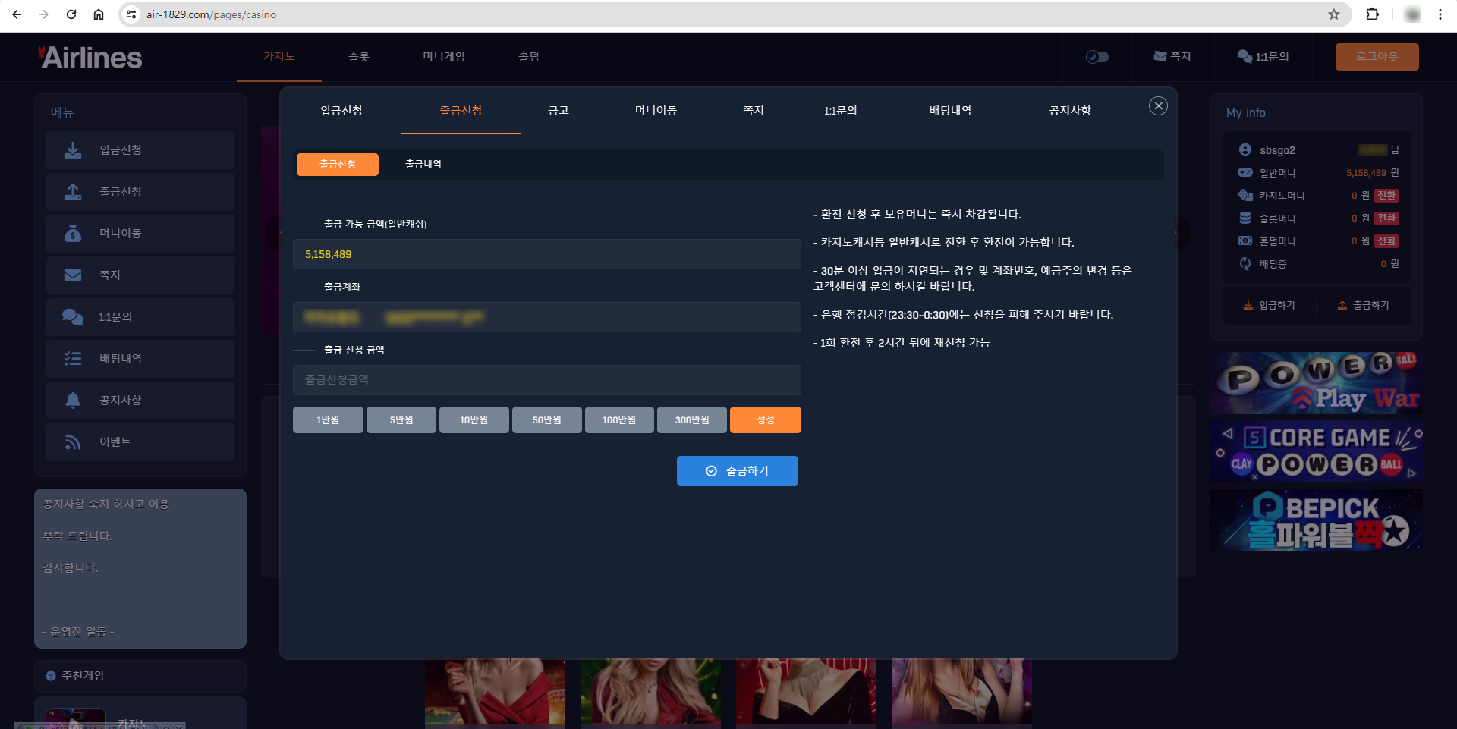Click the 일반머니 gamepad icon
The width and height of the screenshot is (1457, 729).
coord(1245,172)
